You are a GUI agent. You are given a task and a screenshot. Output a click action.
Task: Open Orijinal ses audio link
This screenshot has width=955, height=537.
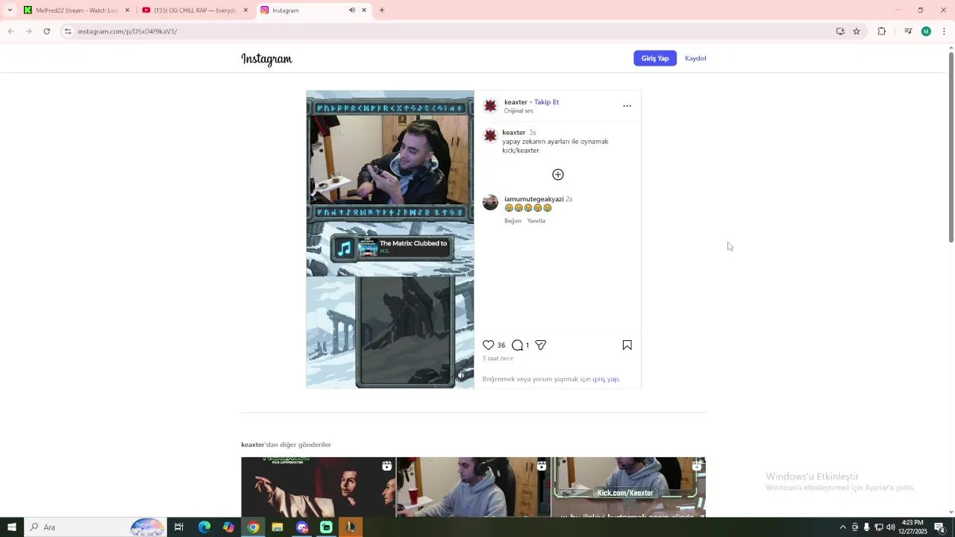519,111
